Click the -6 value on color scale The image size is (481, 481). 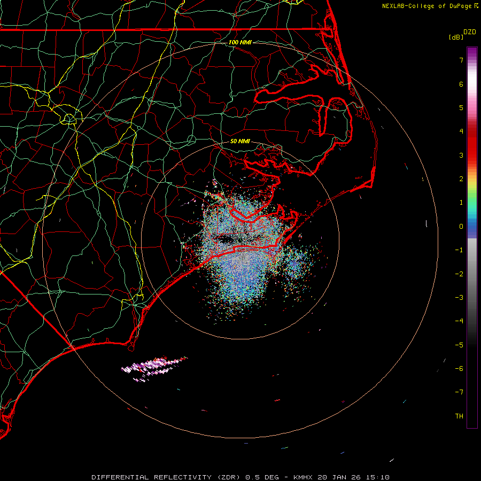click(459, 369)
